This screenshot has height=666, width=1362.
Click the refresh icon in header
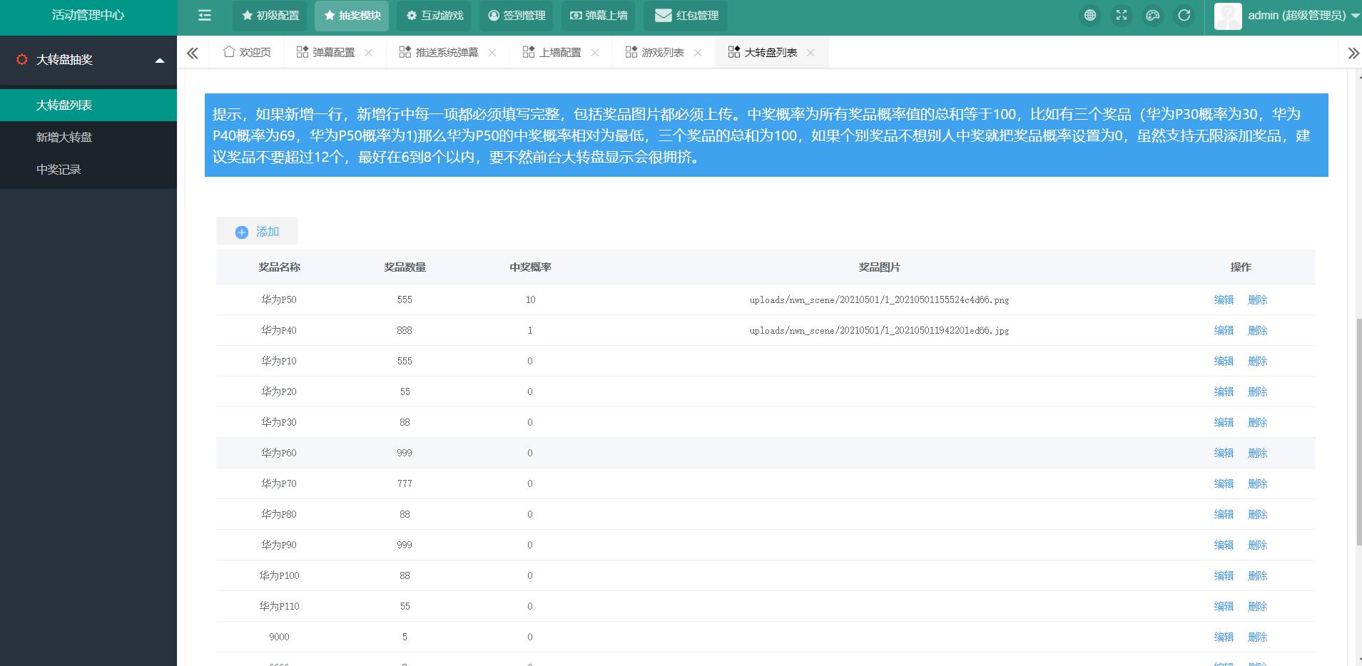coord(1184,16)
